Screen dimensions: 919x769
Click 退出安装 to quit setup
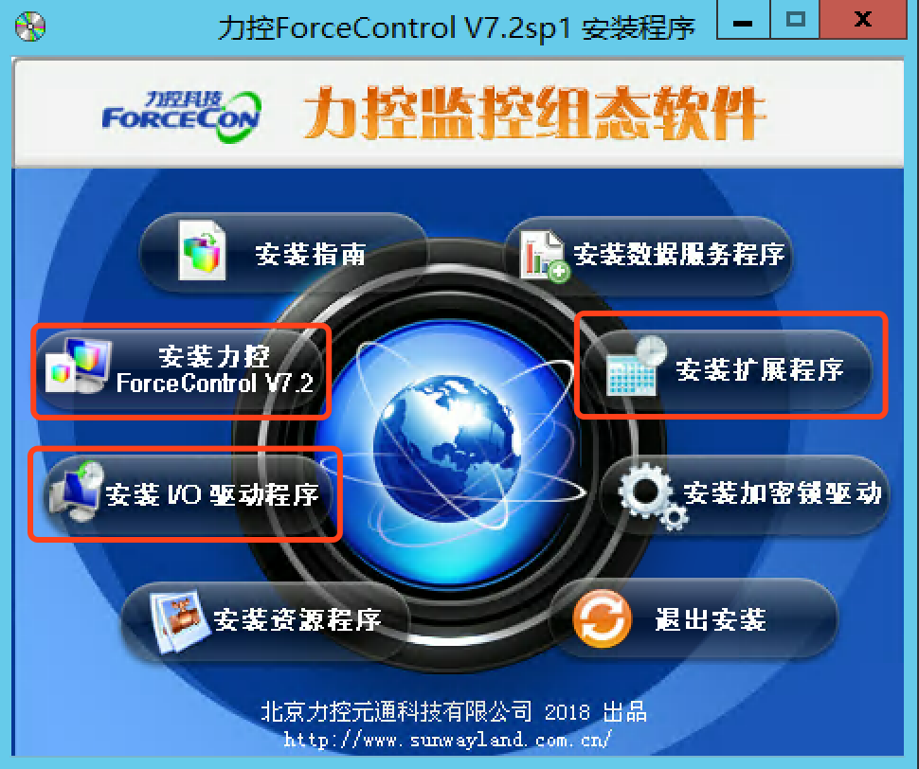click(694, 619)
